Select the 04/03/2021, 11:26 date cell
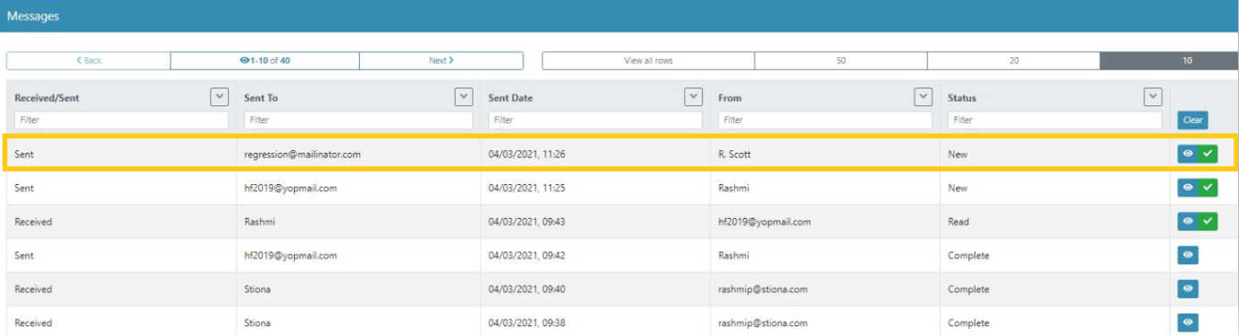 tap(595, 154)
